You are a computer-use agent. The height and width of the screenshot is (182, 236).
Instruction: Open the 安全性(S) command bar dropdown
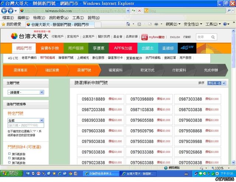[x=193, y=24]
